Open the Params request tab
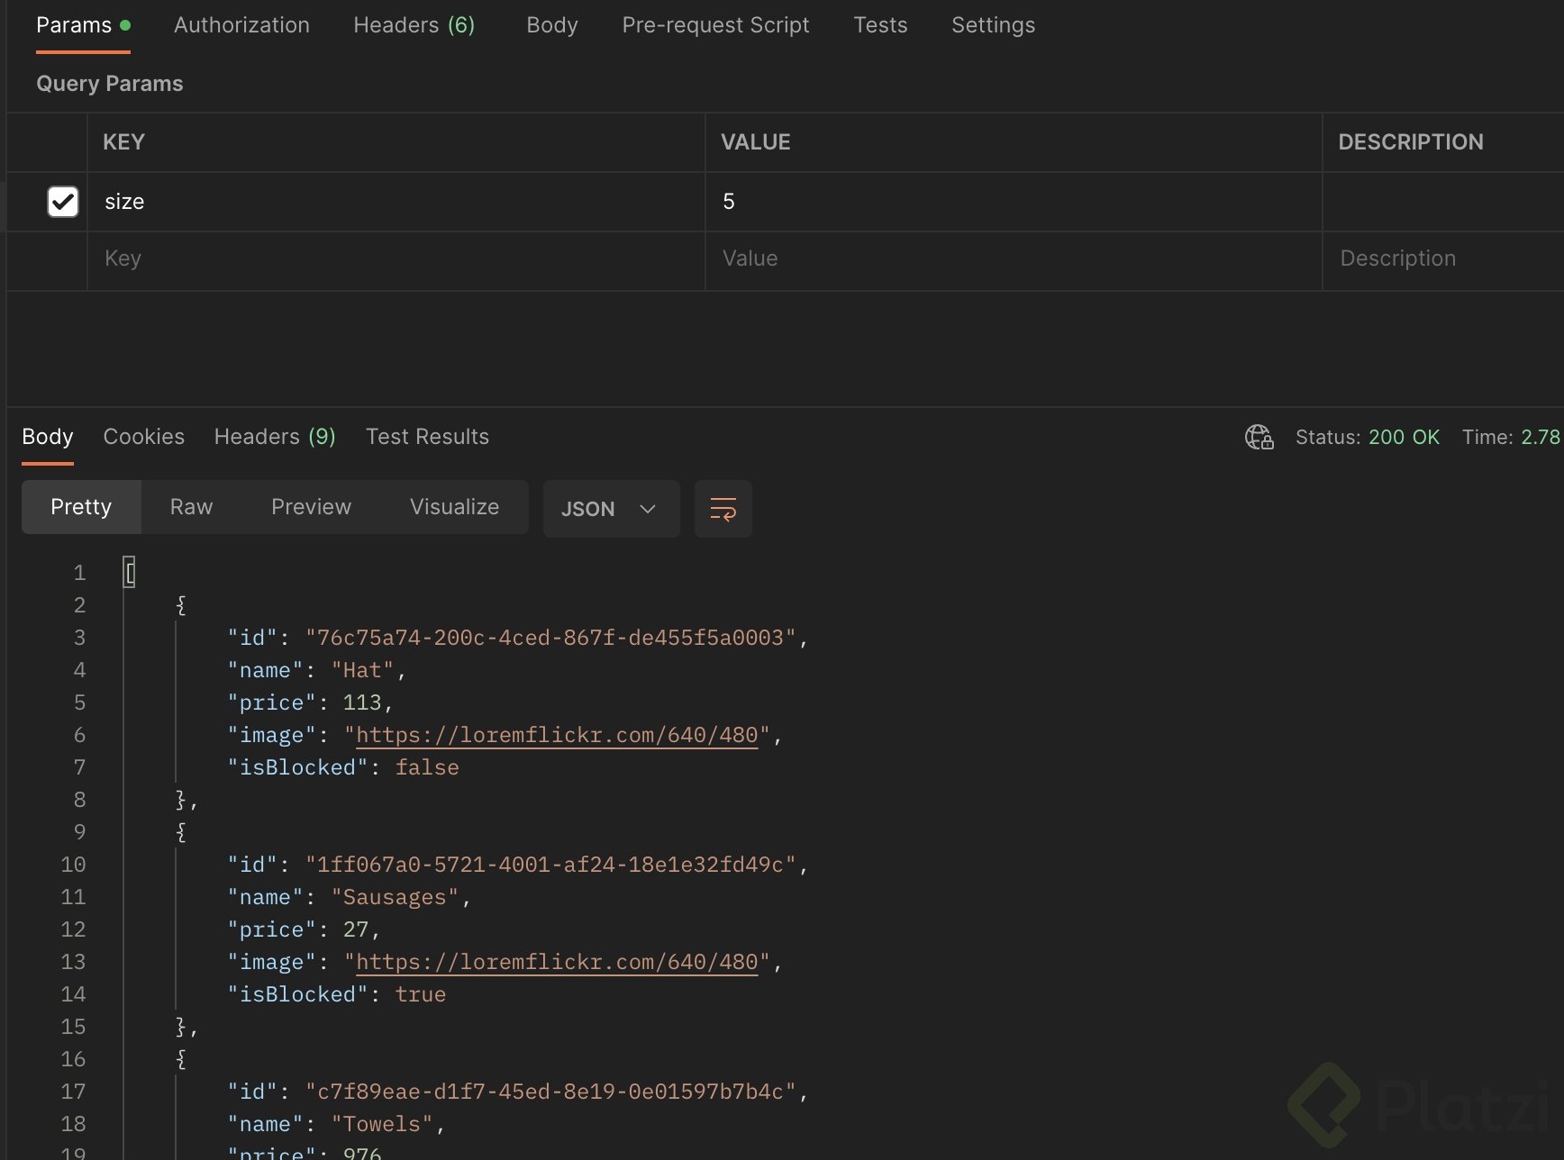The width and height of the screenshot is (1564, 1160). coord(83,25)
